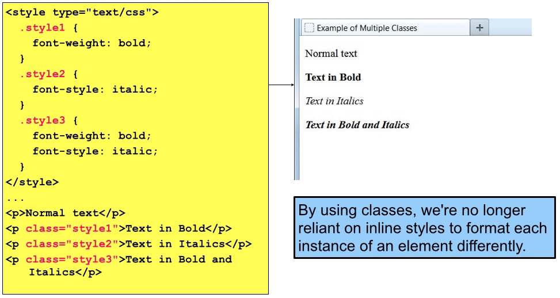Screen dimensions: 560x298
Task: Click the rendered 'Text in Italics' paragraph
Action: click(334, 101)
